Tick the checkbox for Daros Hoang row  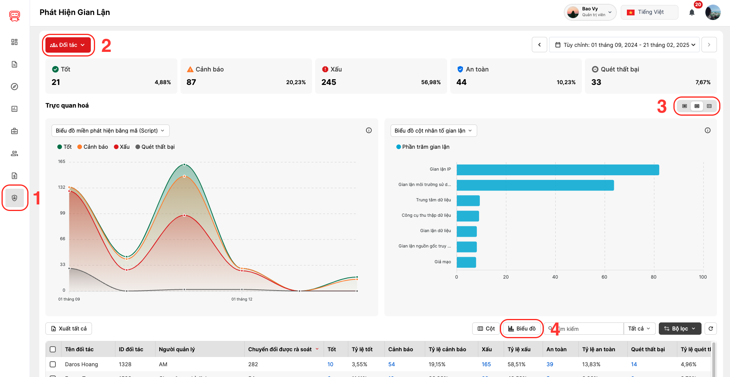(53, 364)
